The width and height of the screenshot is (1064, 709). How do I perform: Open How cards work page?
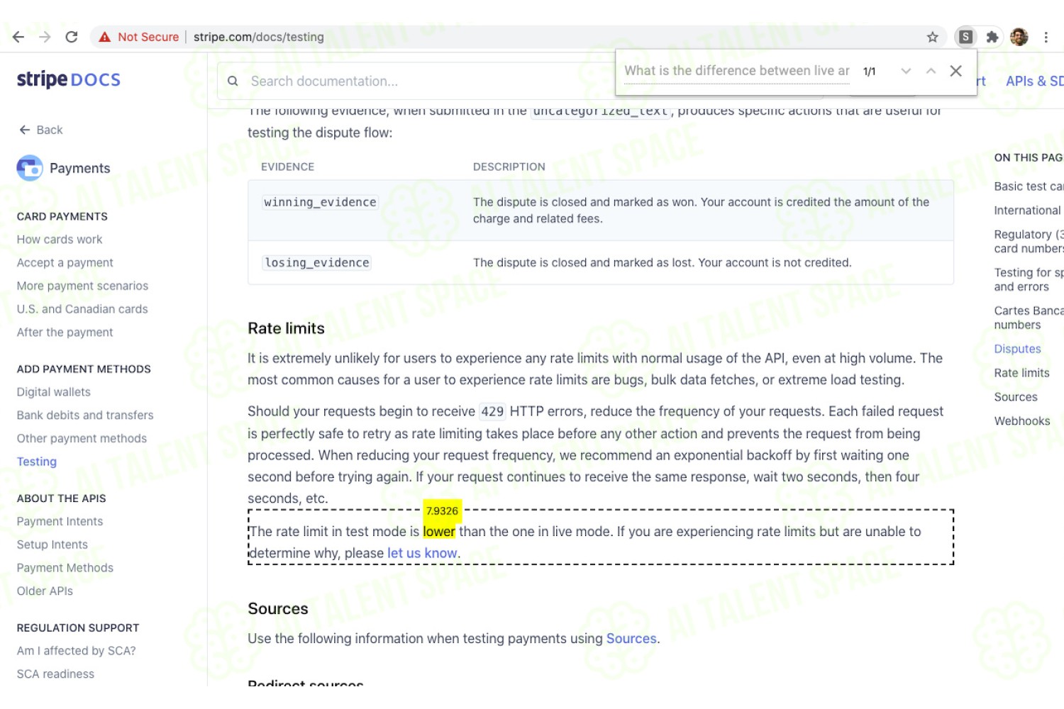point(60,240)
